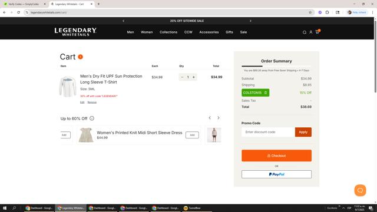Open the white long sleeve shirt thumbnail

(x=68, y=87)
